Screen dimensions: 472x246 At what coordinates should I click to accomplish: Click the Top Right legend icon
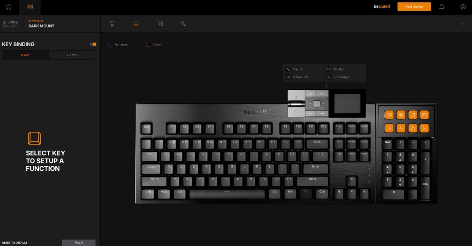coord(328,69)
